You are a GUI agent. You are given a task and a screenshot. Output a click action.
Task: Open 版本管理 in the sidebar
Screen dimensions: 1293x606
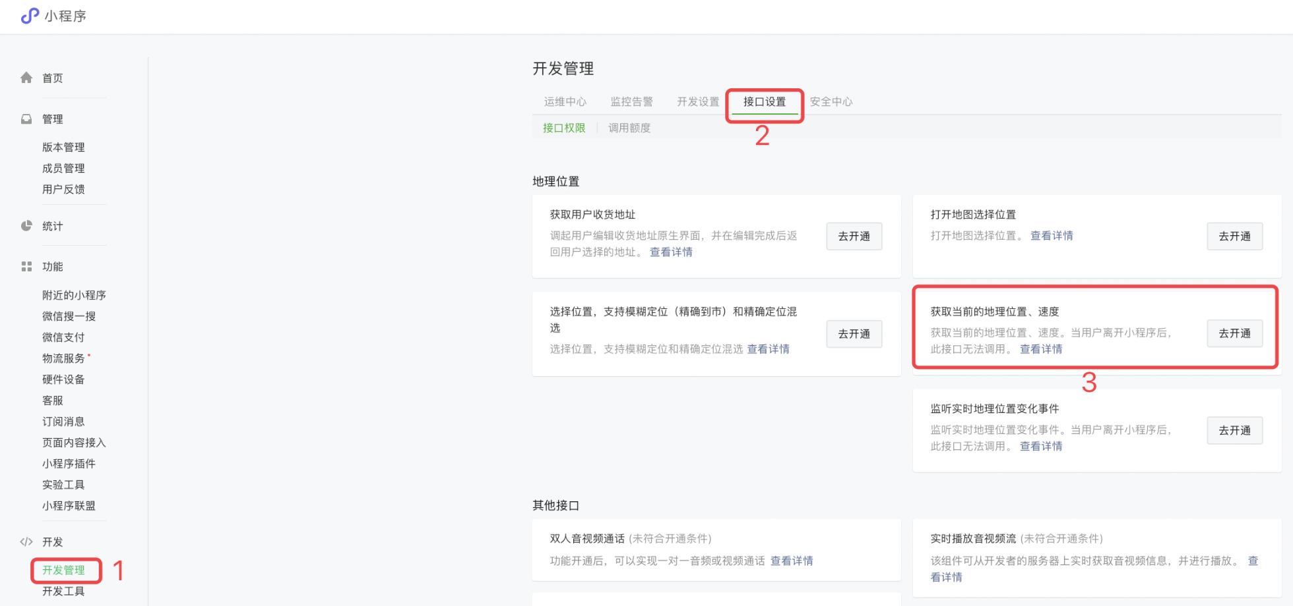[63, 147]
